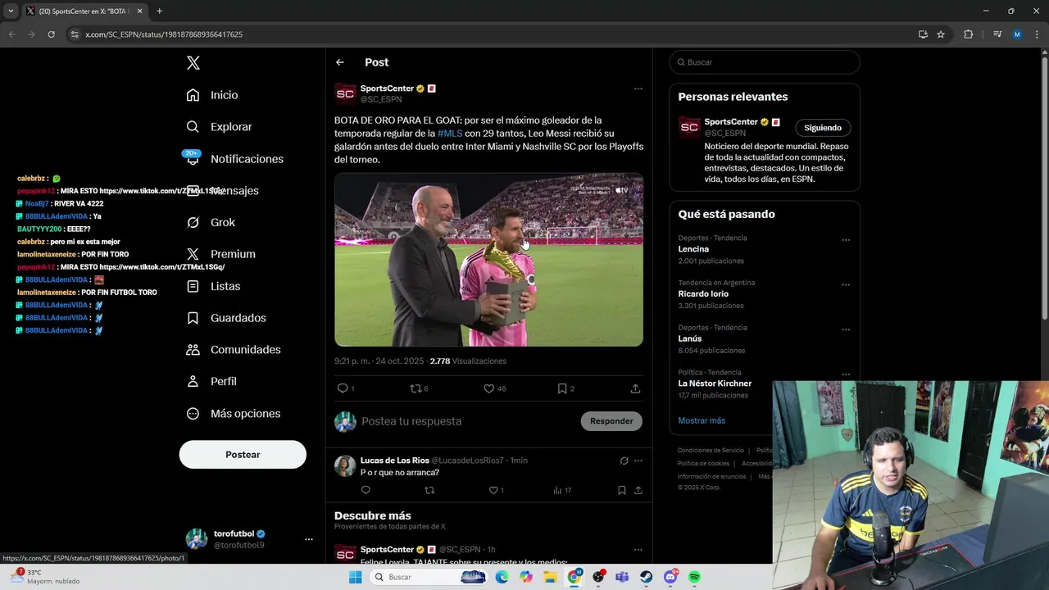Like Lucas de Los Rios comment
This screenshot has height=590, width=1049.
(x=494, y=490)
